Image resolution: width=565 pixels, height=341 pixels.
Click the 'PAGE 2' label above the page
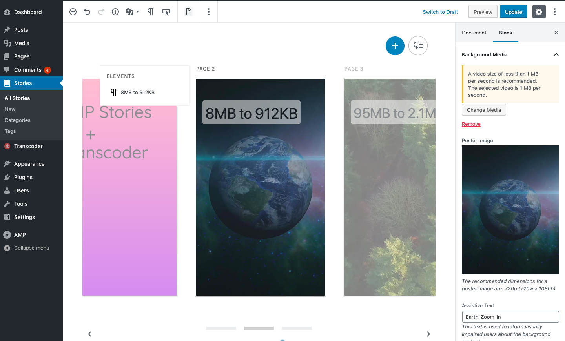point(206,69)
